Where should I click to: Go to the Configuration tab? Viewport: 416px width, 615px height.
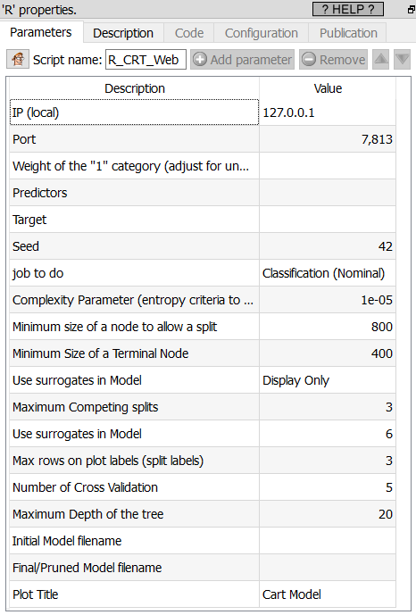point(262,33)
